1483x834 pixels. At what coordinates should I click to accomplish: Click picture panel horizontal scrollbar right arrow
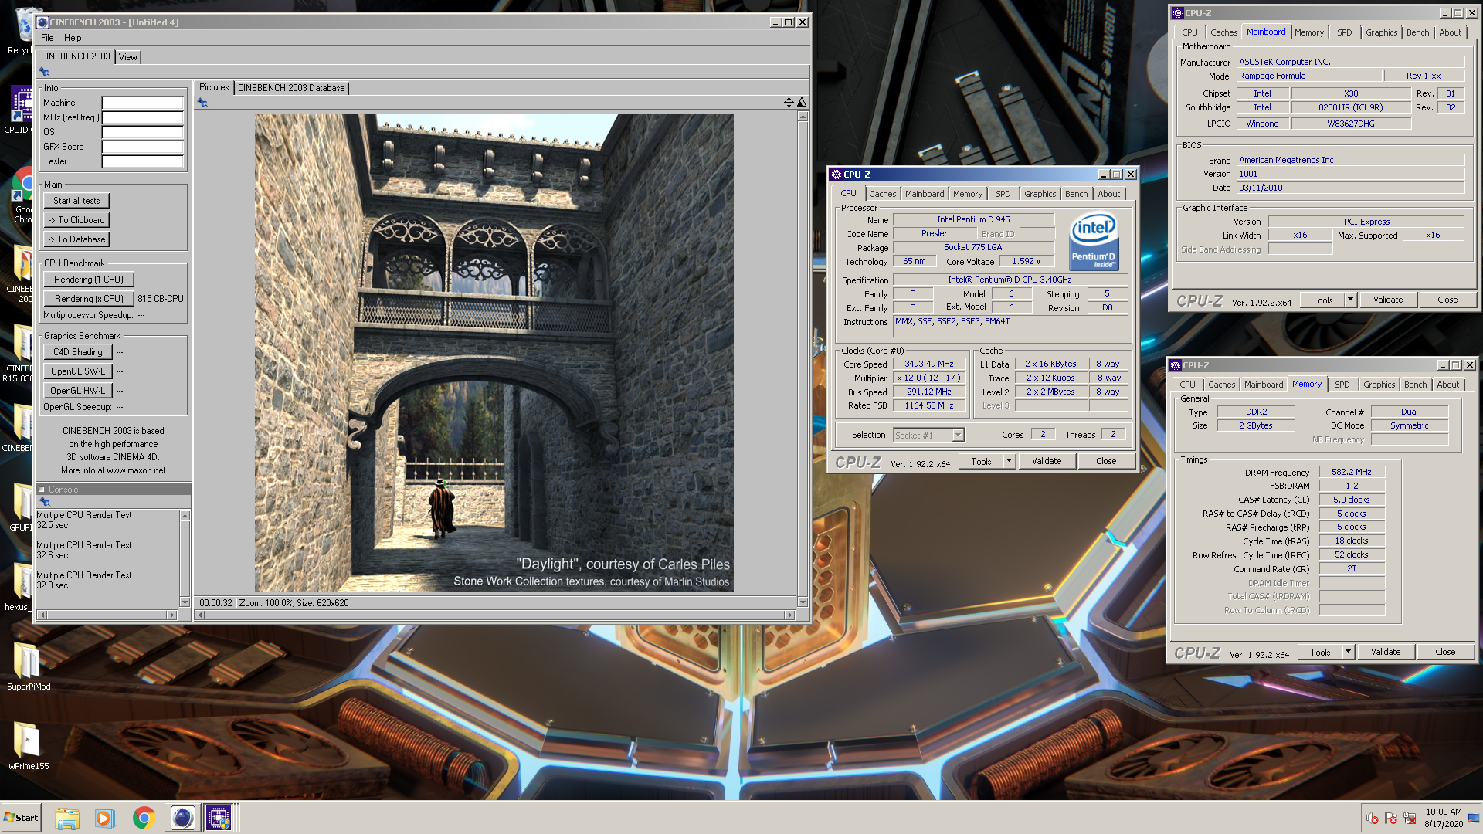(789, 615)
